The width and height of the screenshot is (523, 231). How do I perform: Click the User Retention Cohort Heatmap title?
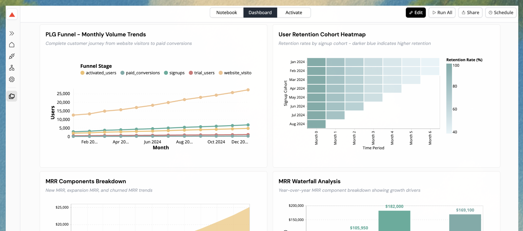(x=322, y=34)
